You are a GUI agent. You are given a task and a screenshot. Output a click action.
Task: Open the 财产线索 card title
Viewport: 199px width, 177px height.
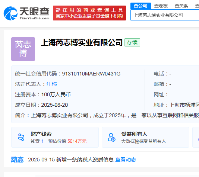(41, 134)
